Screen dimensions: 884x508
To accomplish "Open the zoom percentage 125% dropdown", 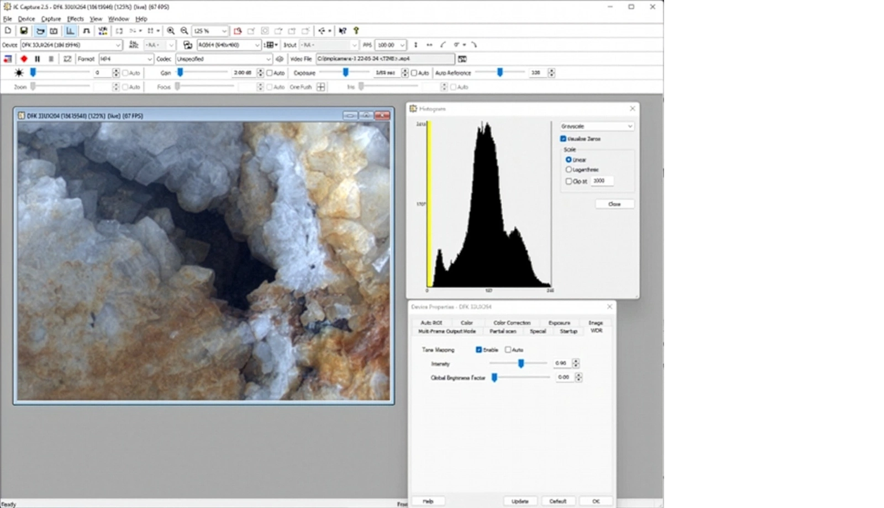I will (x=210, y=31).
